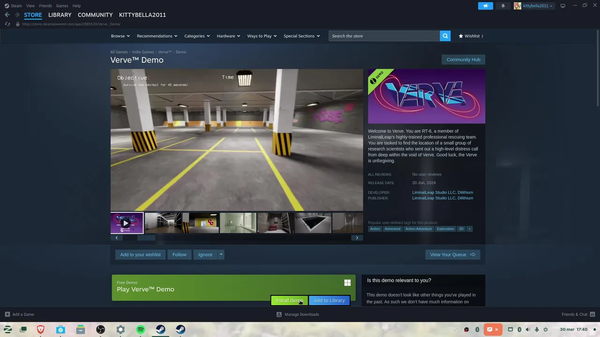Open the View menu

click(30, 6)
